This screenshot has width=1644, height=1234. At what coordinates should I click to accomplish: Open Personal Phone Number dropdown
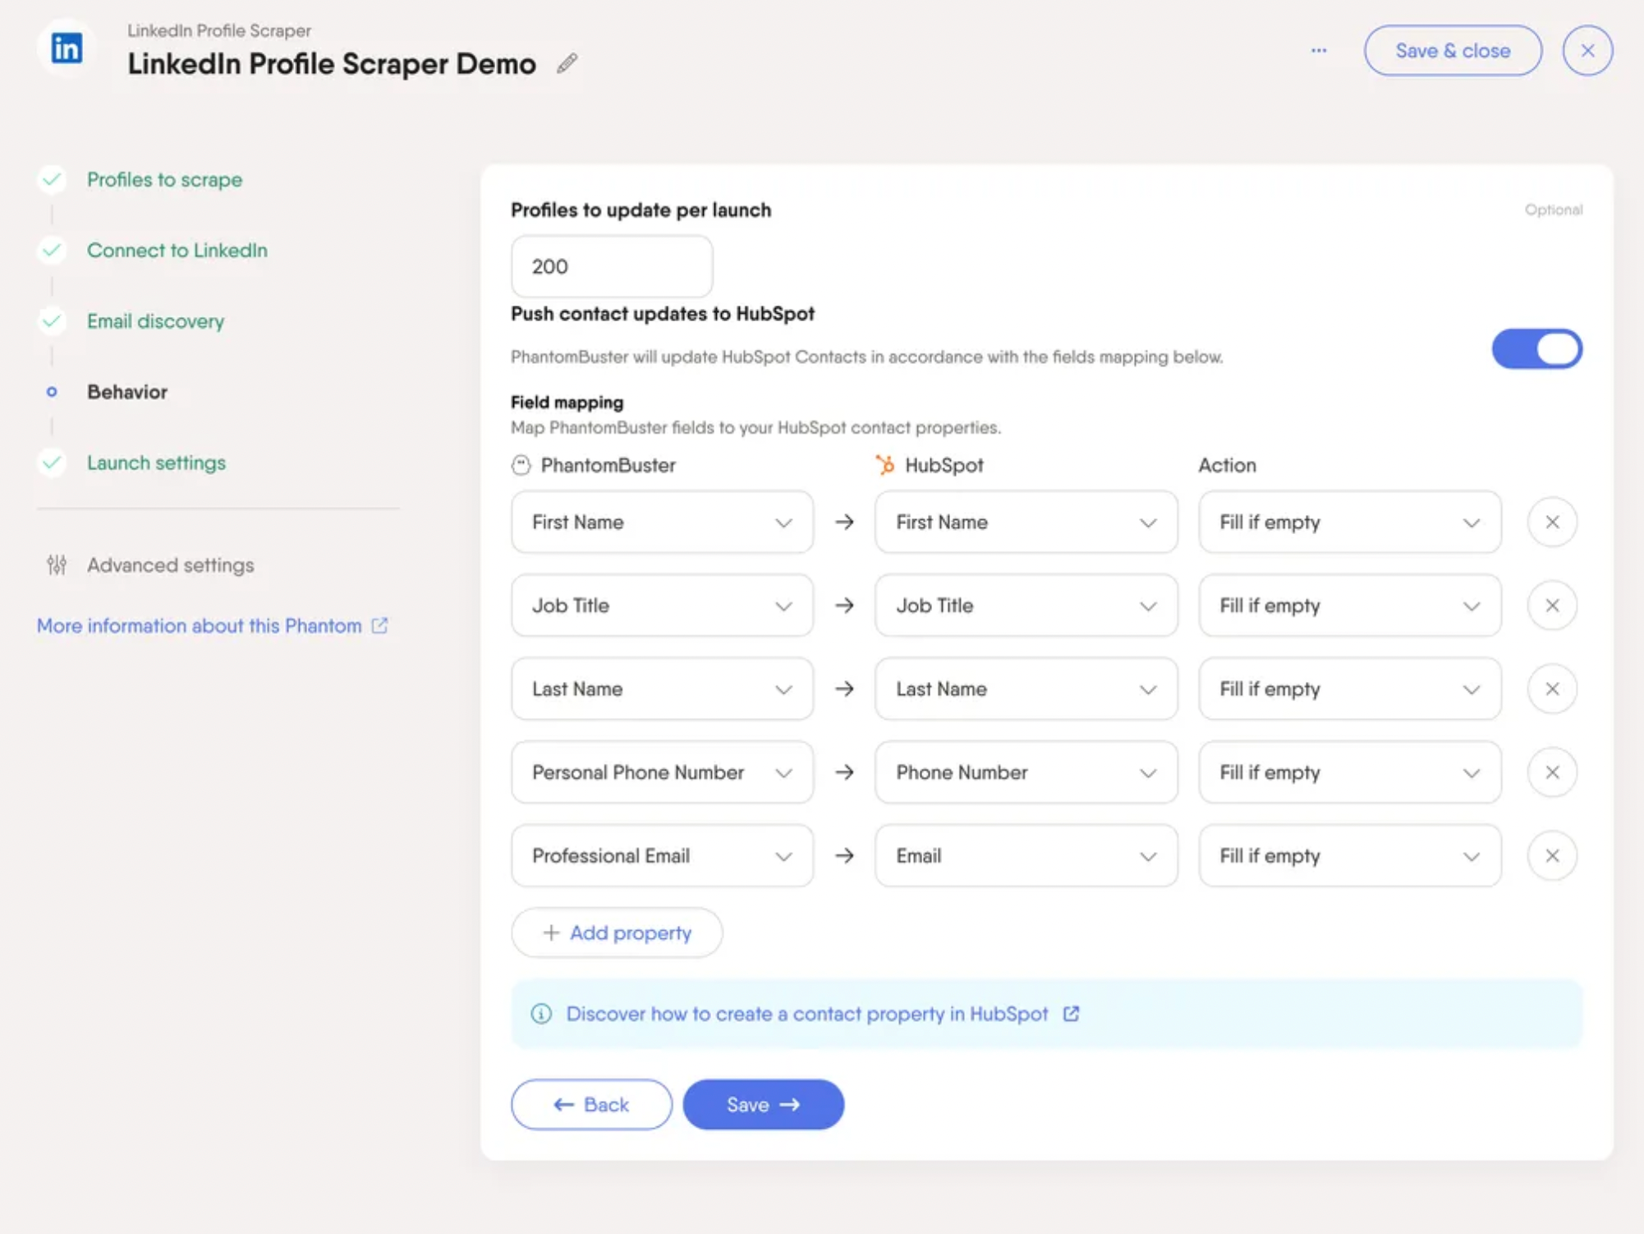coord(662,772)
